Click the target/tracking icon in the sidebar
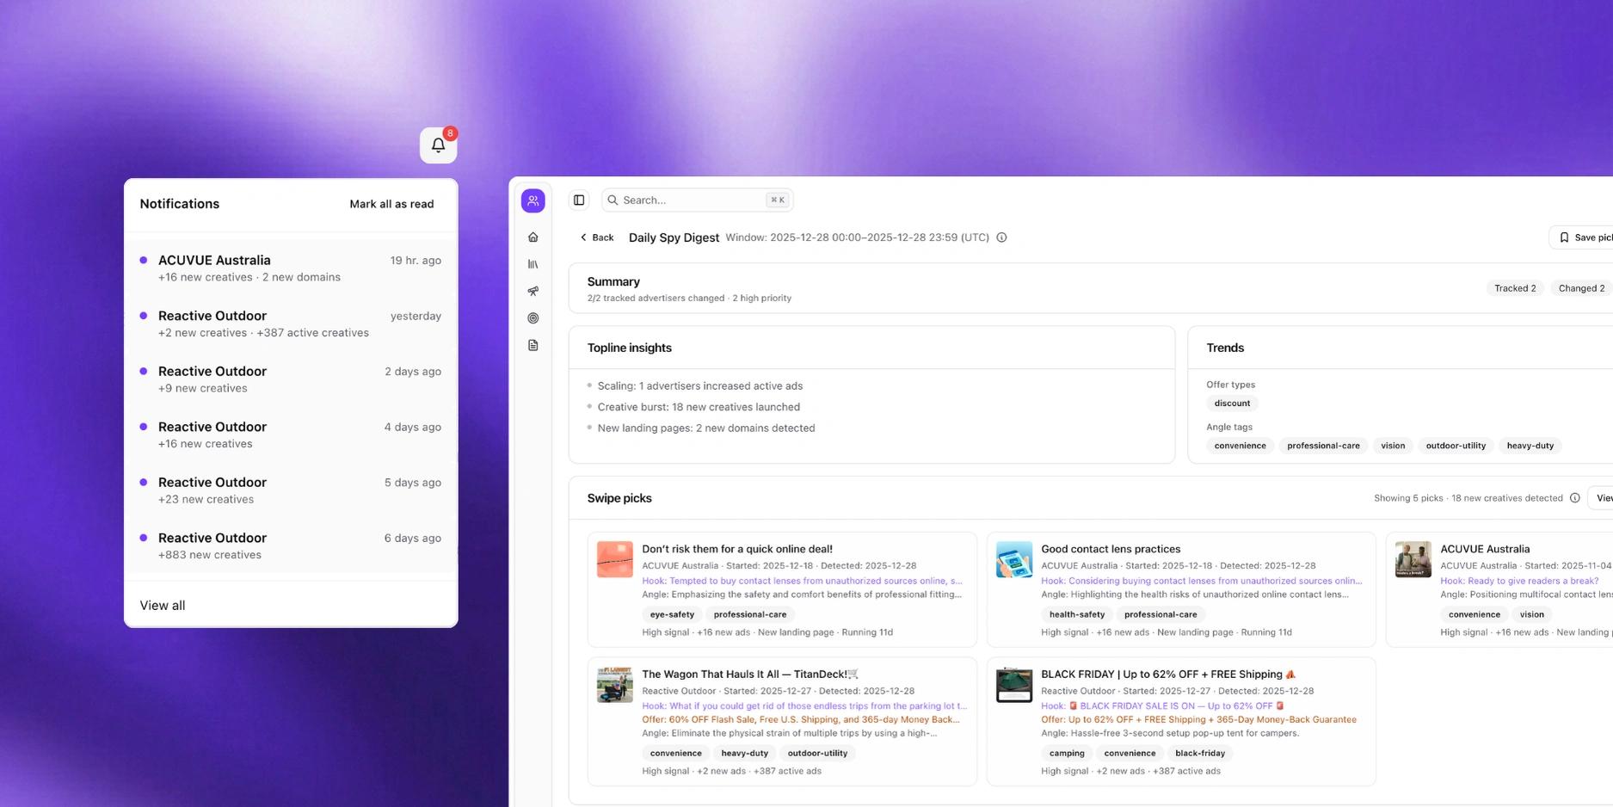This screenshot has height=807, width=1613. (533, 317)
